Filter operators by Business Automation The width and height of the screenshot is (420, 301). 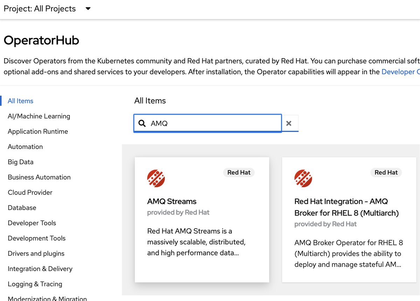[39, 177]
